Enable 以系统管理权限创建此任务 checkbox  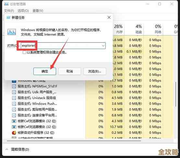coord(24,52)
